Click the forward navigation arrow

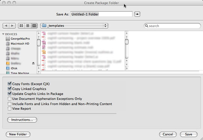point(12,26)
